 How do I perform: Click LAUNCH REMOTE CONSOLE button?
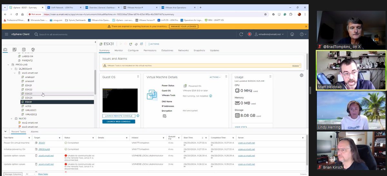pos(119,116)
